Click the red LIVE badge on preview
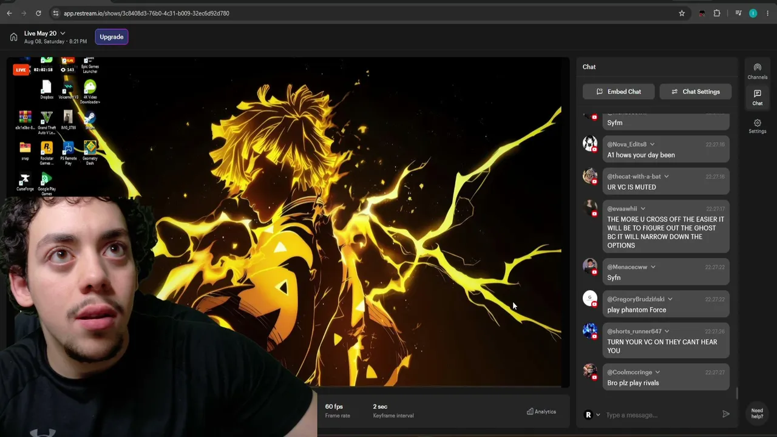The image size is (777, 437). (x=21, y=70)
